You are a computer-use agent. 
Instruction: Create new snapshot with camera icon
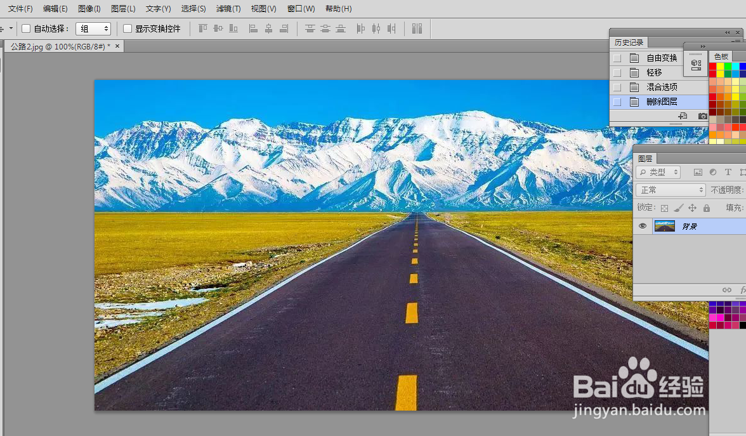tap(702, 116)
